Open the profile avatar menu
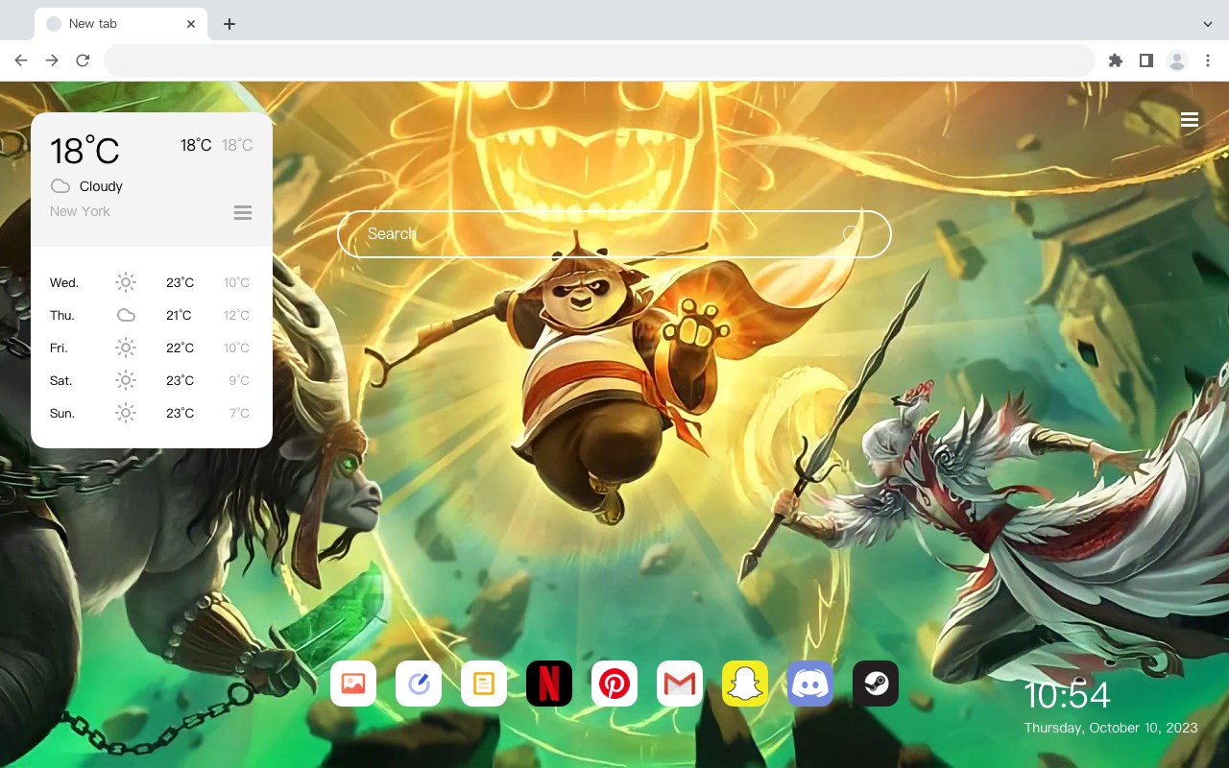Viewport: 1229px width, 768px height. (x=1177, y=60)
